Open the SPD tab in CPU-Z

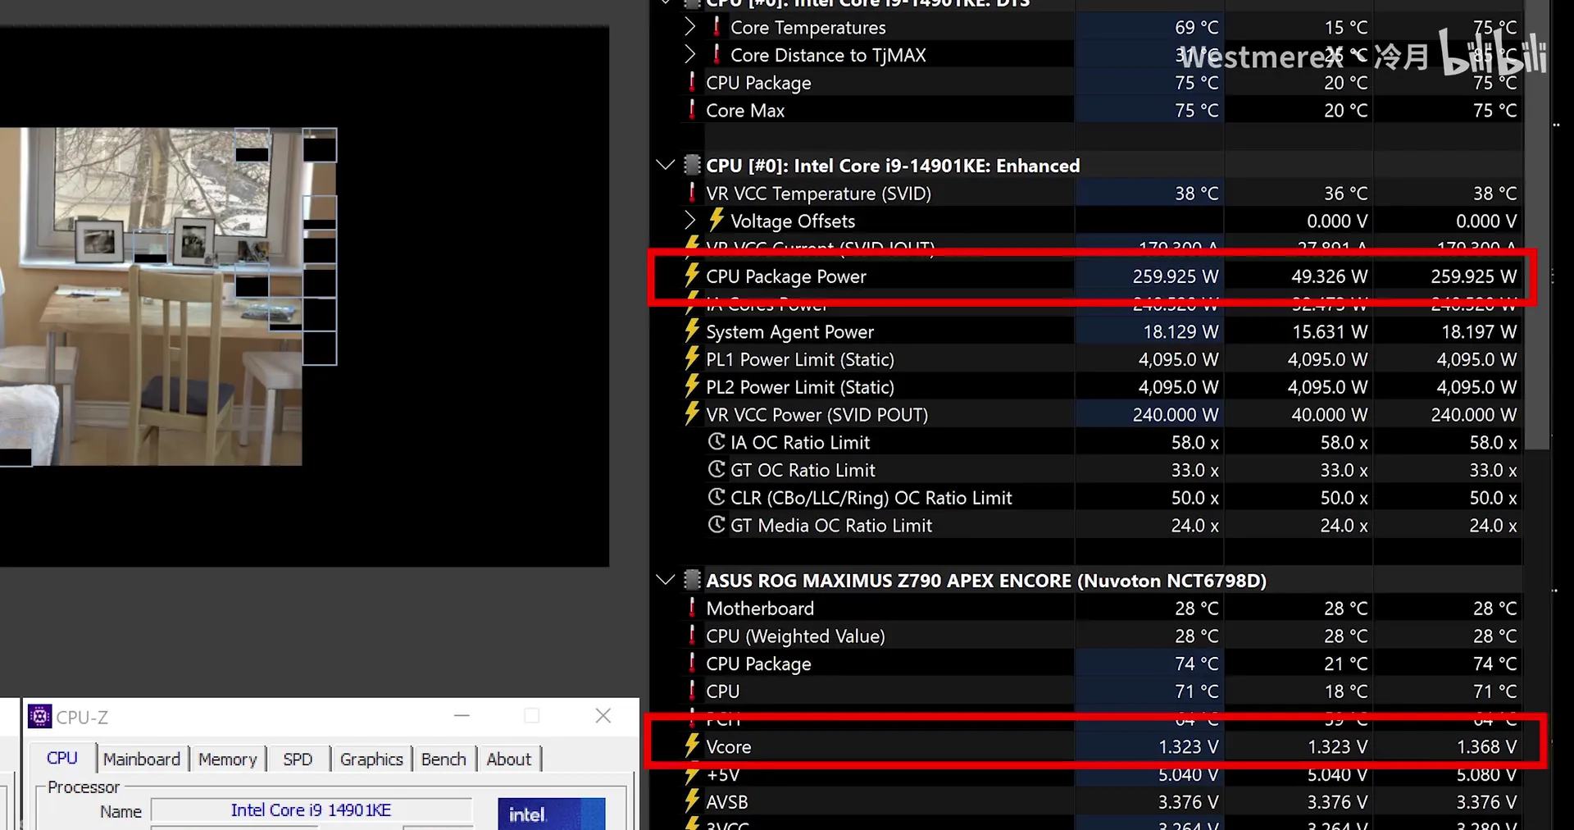pyautogui.click(x=298, y=759)
